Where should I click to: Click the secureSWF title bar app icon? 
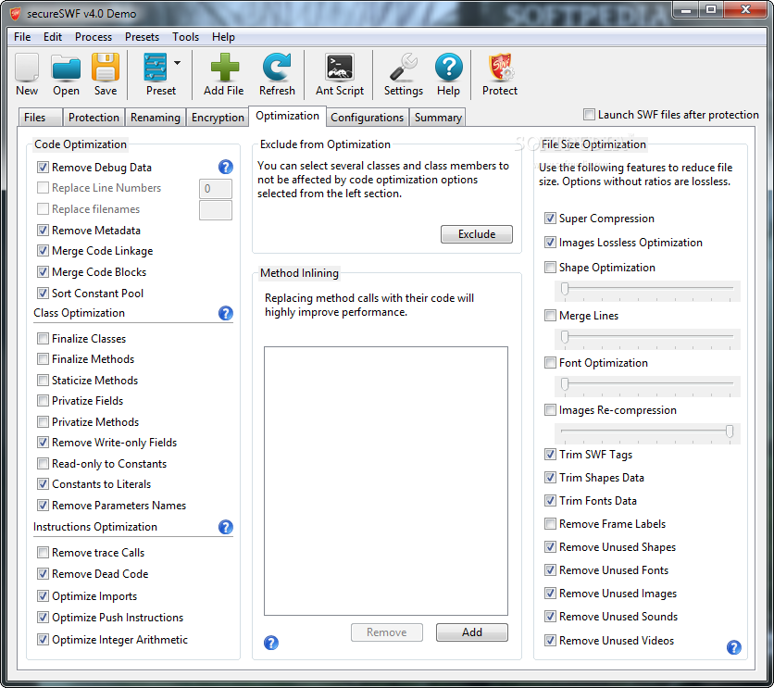point(16,14)
